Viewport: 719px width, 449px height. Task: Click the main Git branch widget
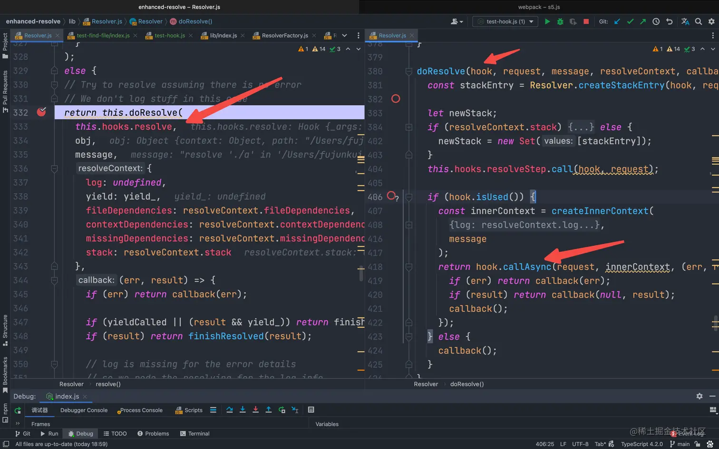(x=680, y=444)
